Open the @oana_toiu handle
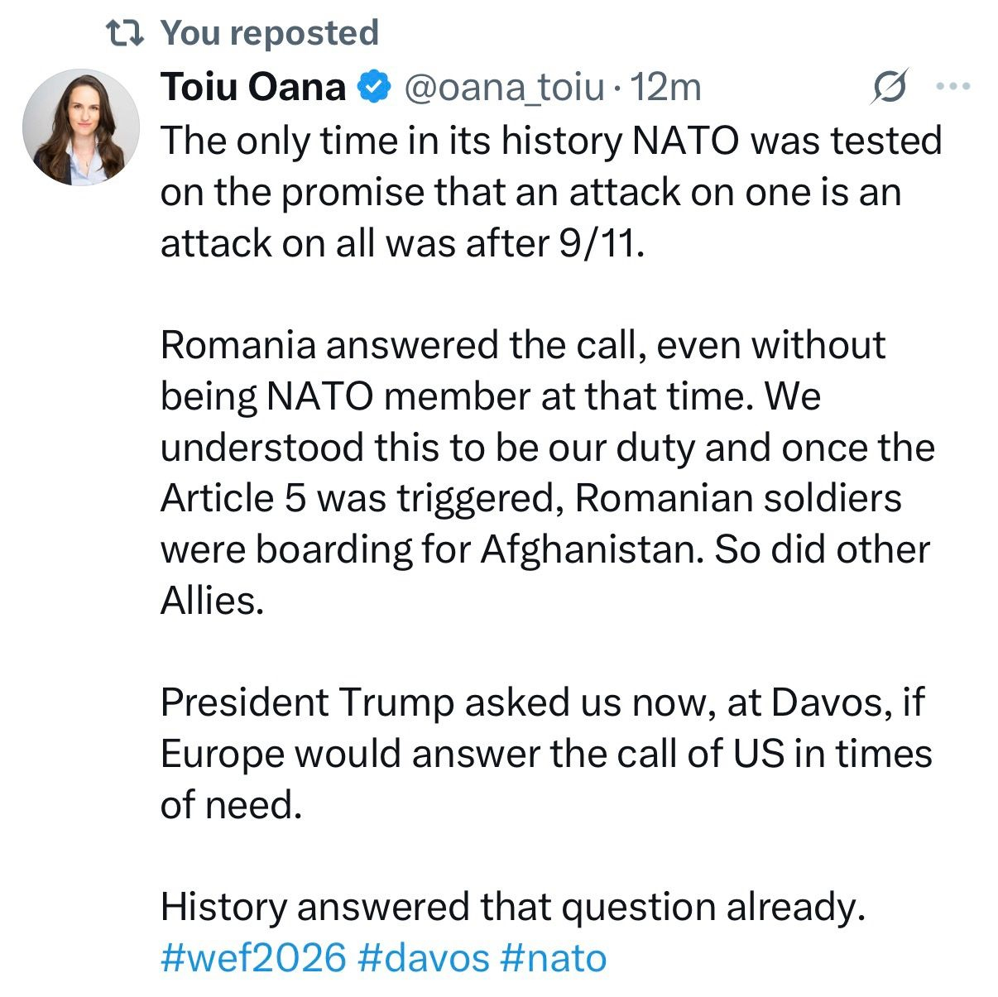998x997 pixels. (x=503, y=87)
